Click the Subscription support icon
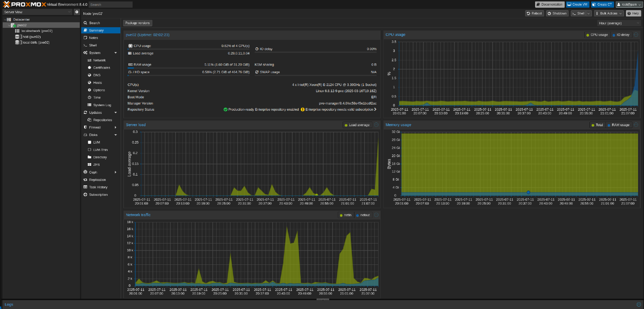Viewport: 644px width, 309px height. pyautogui.click(x=85, y=195)
